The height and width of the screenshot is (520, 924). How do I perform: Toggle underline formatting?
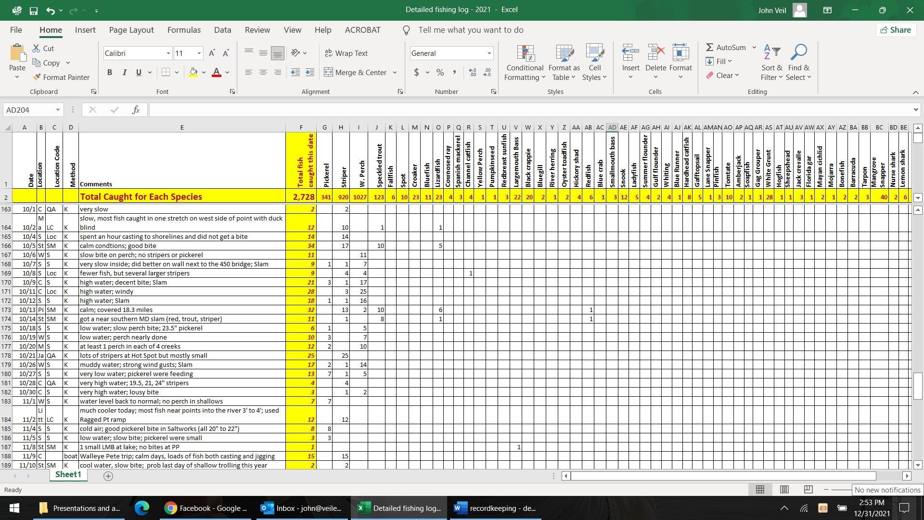click(x=139, y=72)
